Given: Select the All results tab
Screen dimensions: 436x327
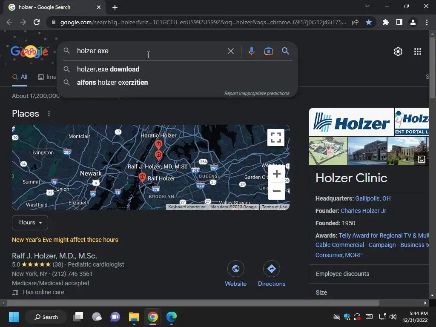Looking at the screenshot, I should (x=20, y=77).
